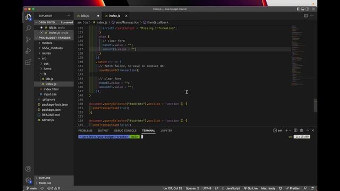This screenshot has width=340, height=191.
Task: Go to line via Ln 137, Col 29
Action: coord(173,188)
